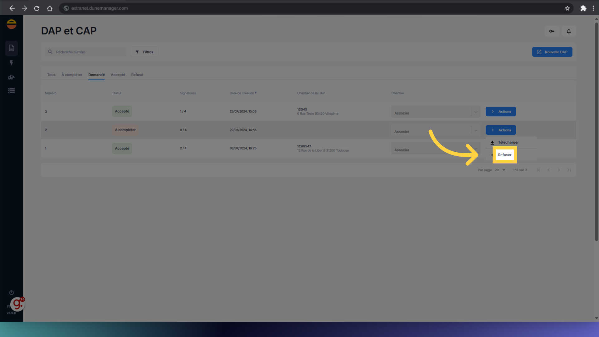Open browser extensions puzzle icon
The width and height of the screenshot is (599, 337).
click(583, 8)
